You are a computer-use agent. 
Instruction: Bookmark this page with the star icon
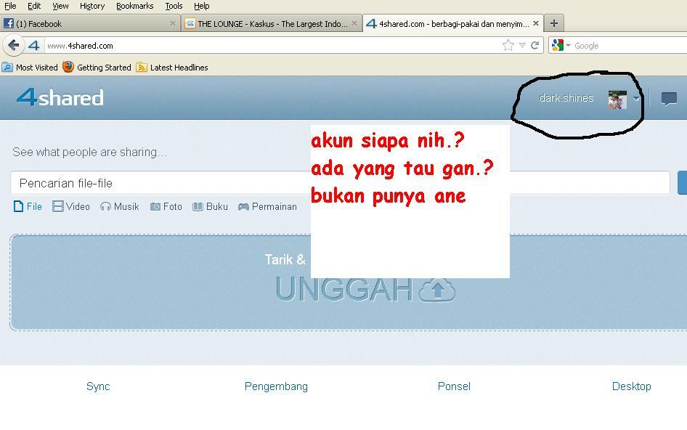508,45
